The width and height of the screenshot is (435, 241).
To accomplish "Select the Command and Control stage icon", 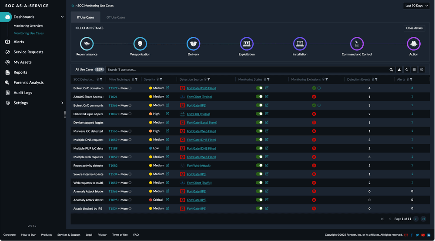I will click(357, 44).
